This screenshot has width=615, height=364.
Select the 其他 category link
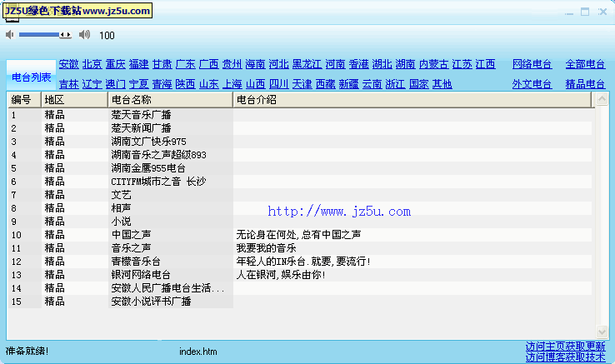[x=442, y=84]
